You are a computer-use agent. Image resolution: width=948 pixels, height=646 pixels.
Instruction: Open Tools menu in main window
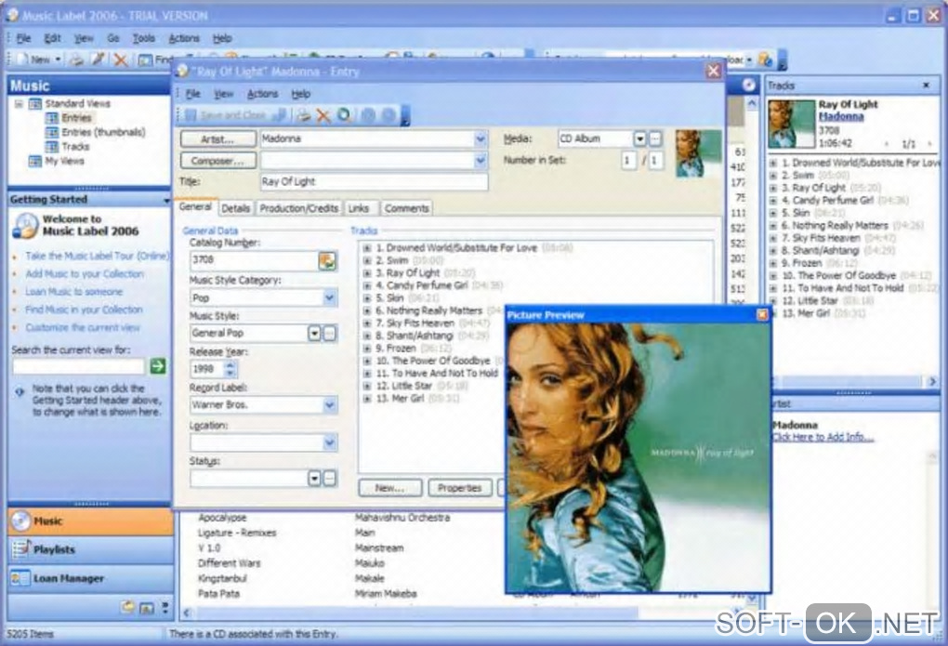[143, 38]
